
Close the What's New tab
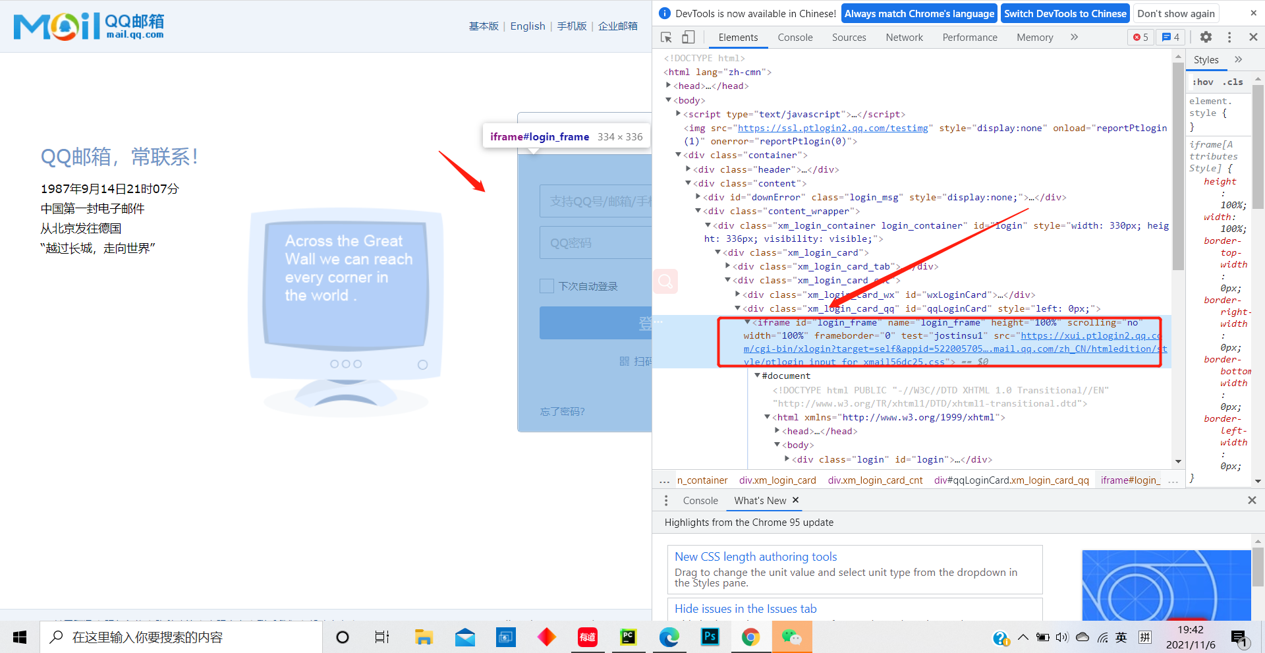point(795,500)
